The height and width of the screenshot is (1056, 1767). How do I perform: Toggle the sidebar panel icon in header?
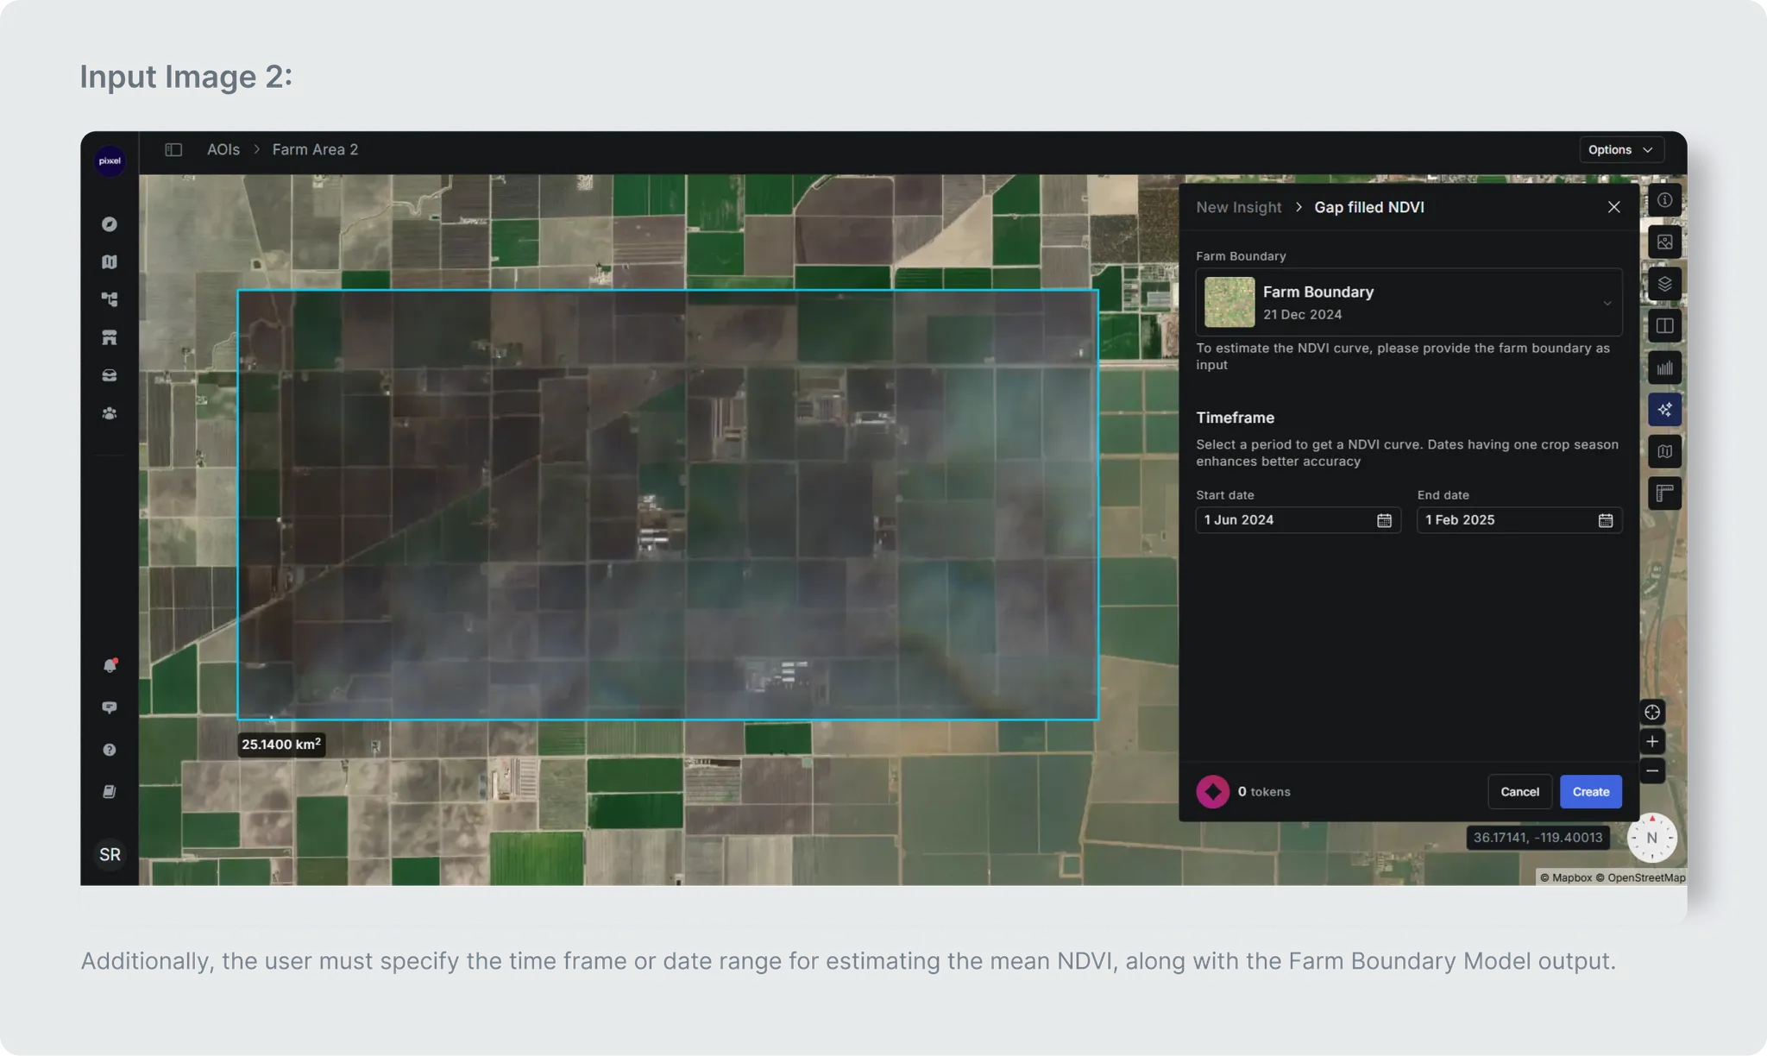[173, 149]
